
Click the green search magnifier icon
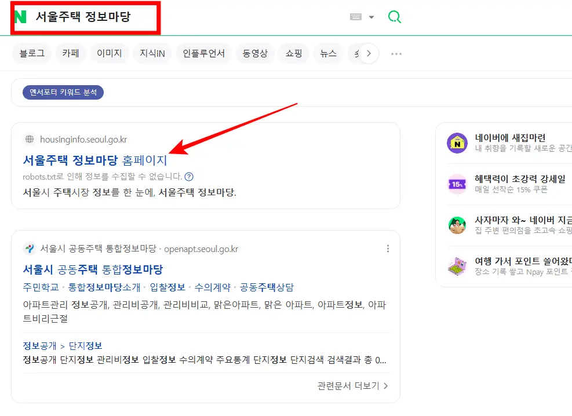(x=394, y=17)
